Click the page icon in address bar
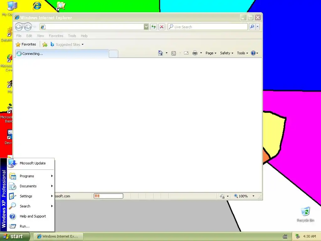 click(43, 27)
